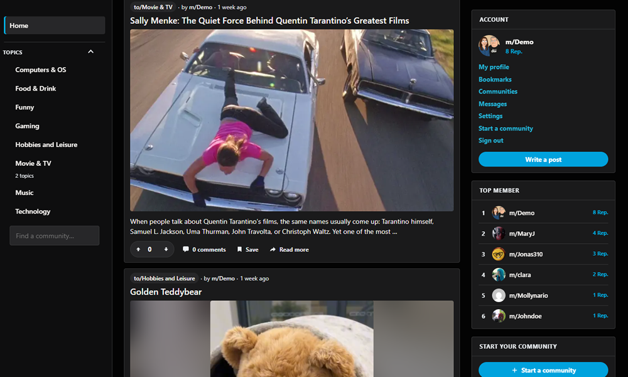Image resolution: width=628 pixels, height=377 pixels.
Task: Click m/Demo username in Account panel
Action: [x=519, y=41]
